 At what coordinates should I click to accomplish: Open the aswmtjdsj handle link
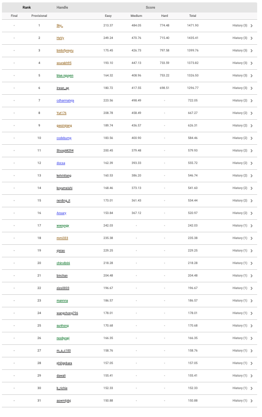coord(64,401)
